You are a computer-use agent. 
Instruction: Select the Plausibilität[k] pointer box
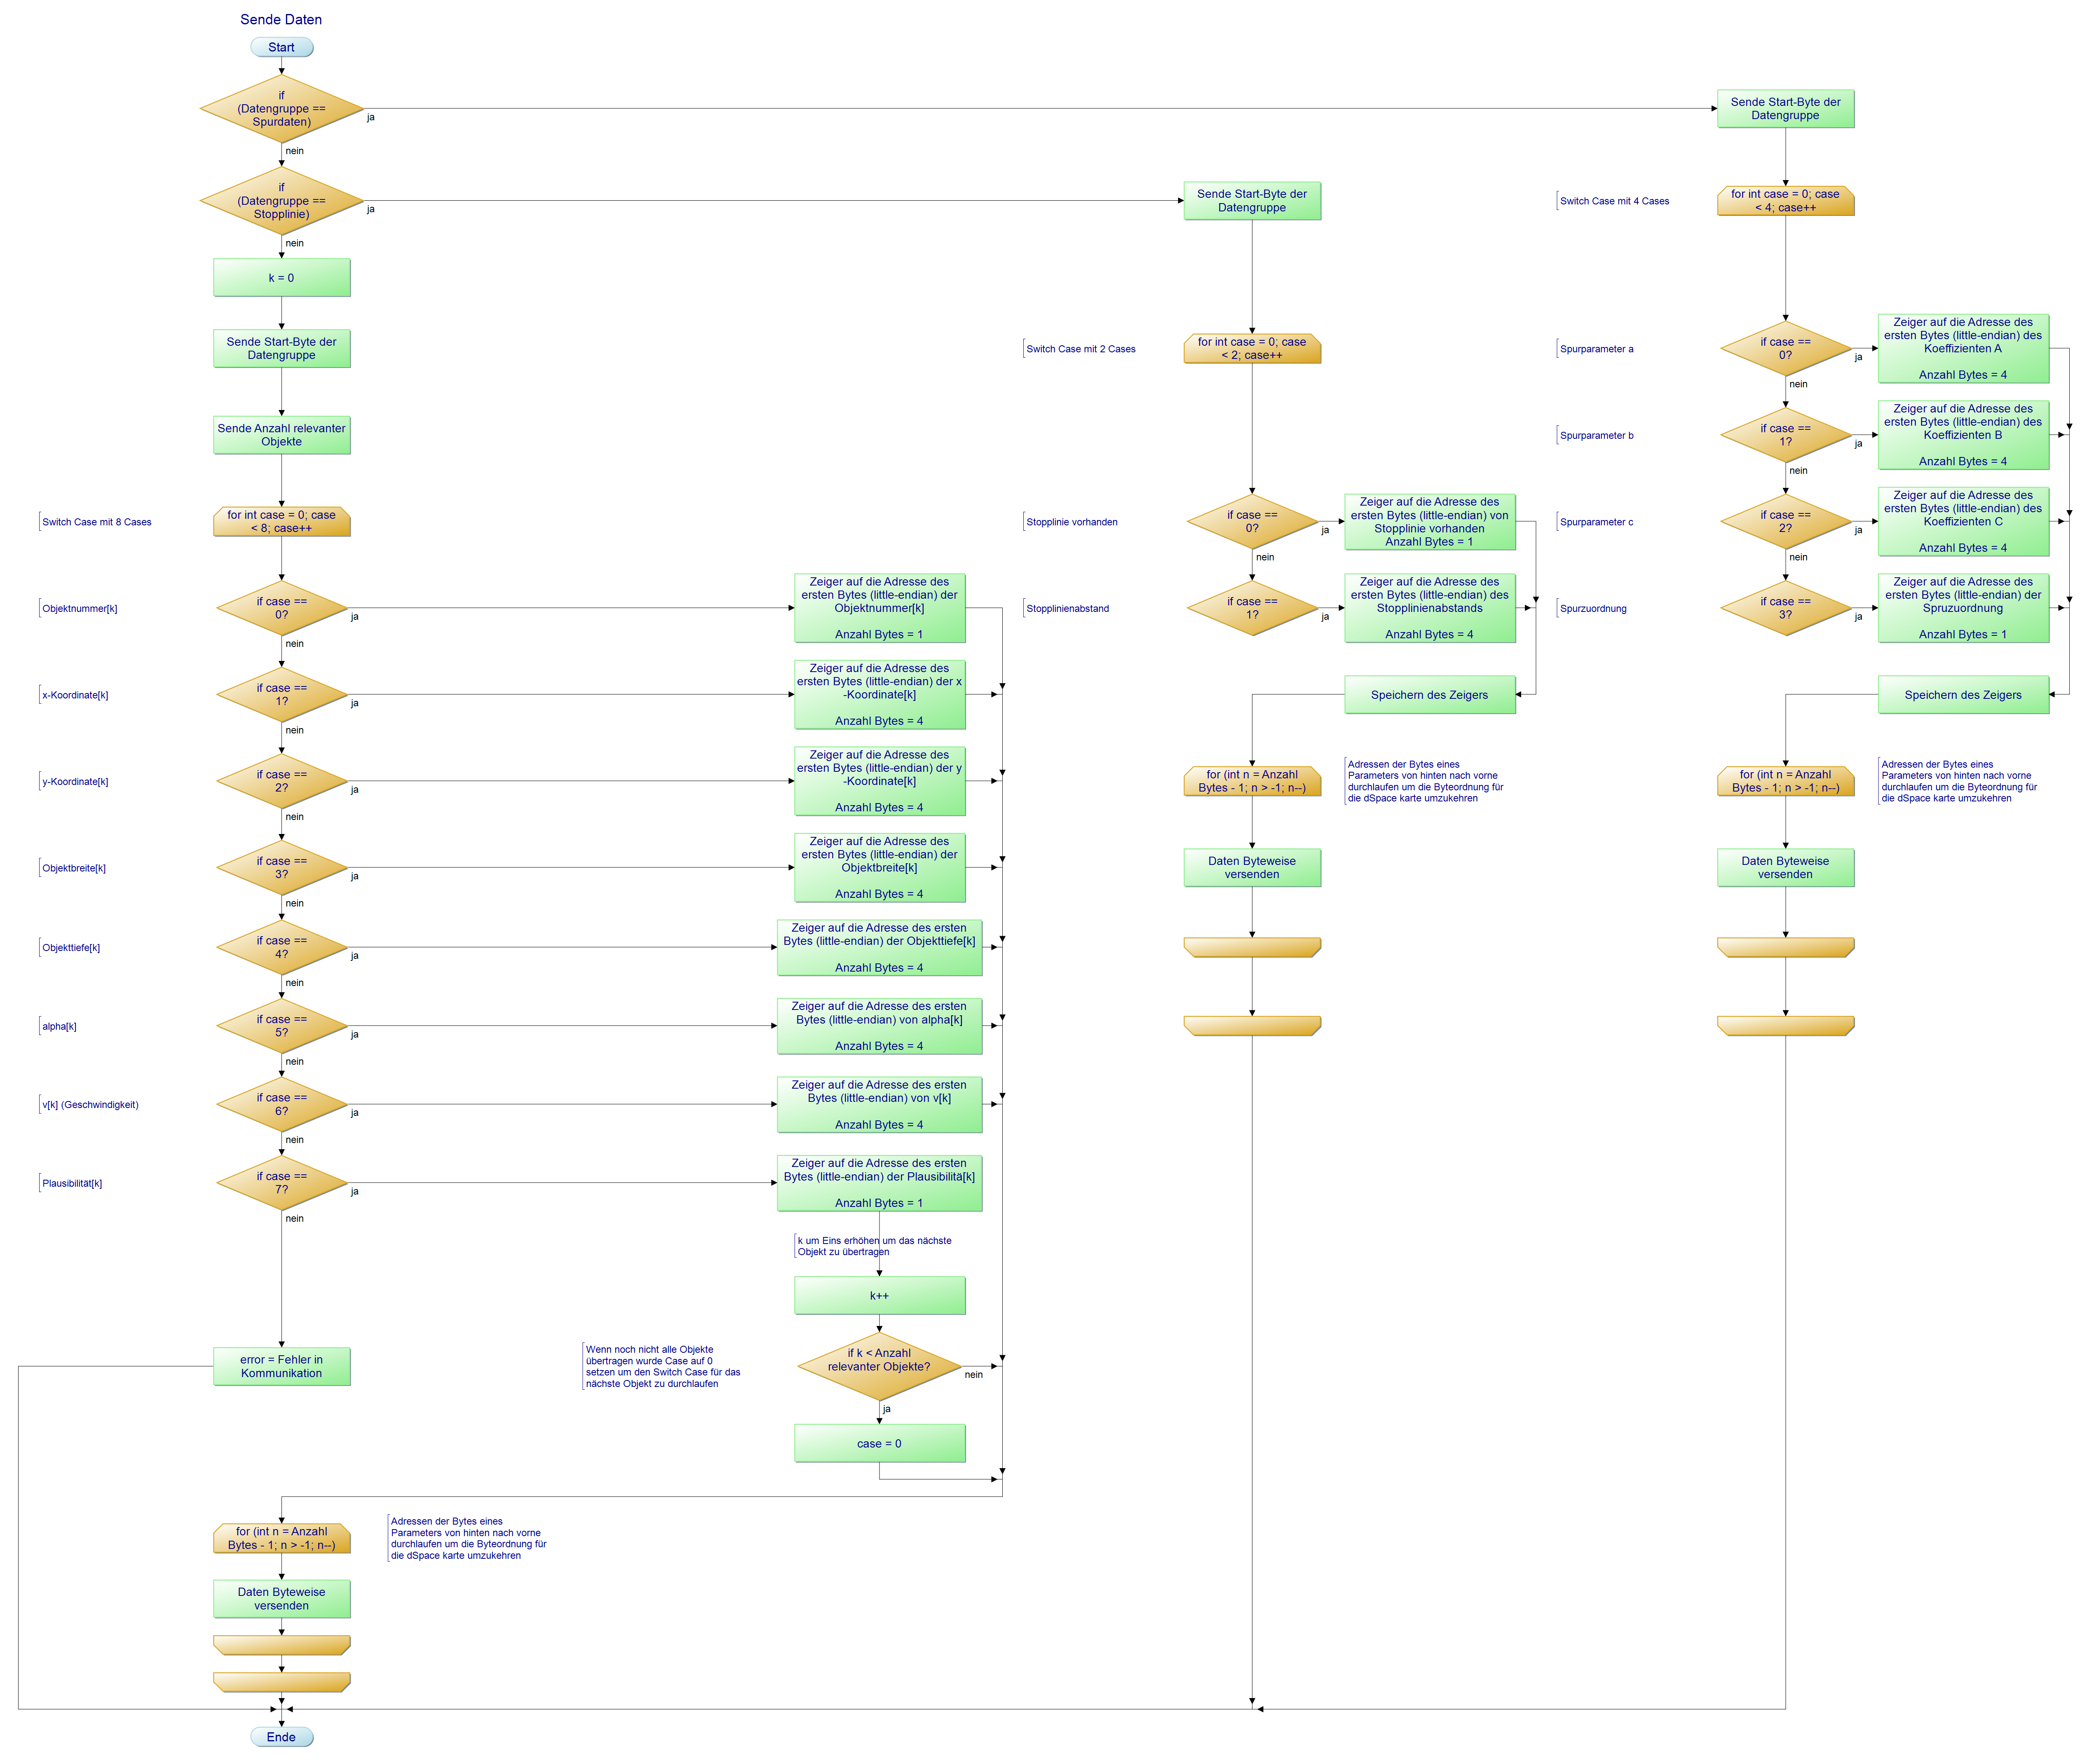tap(879, 1183)
